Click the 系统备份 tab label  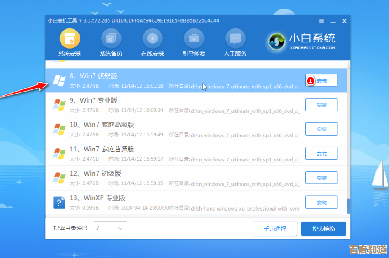111,53
